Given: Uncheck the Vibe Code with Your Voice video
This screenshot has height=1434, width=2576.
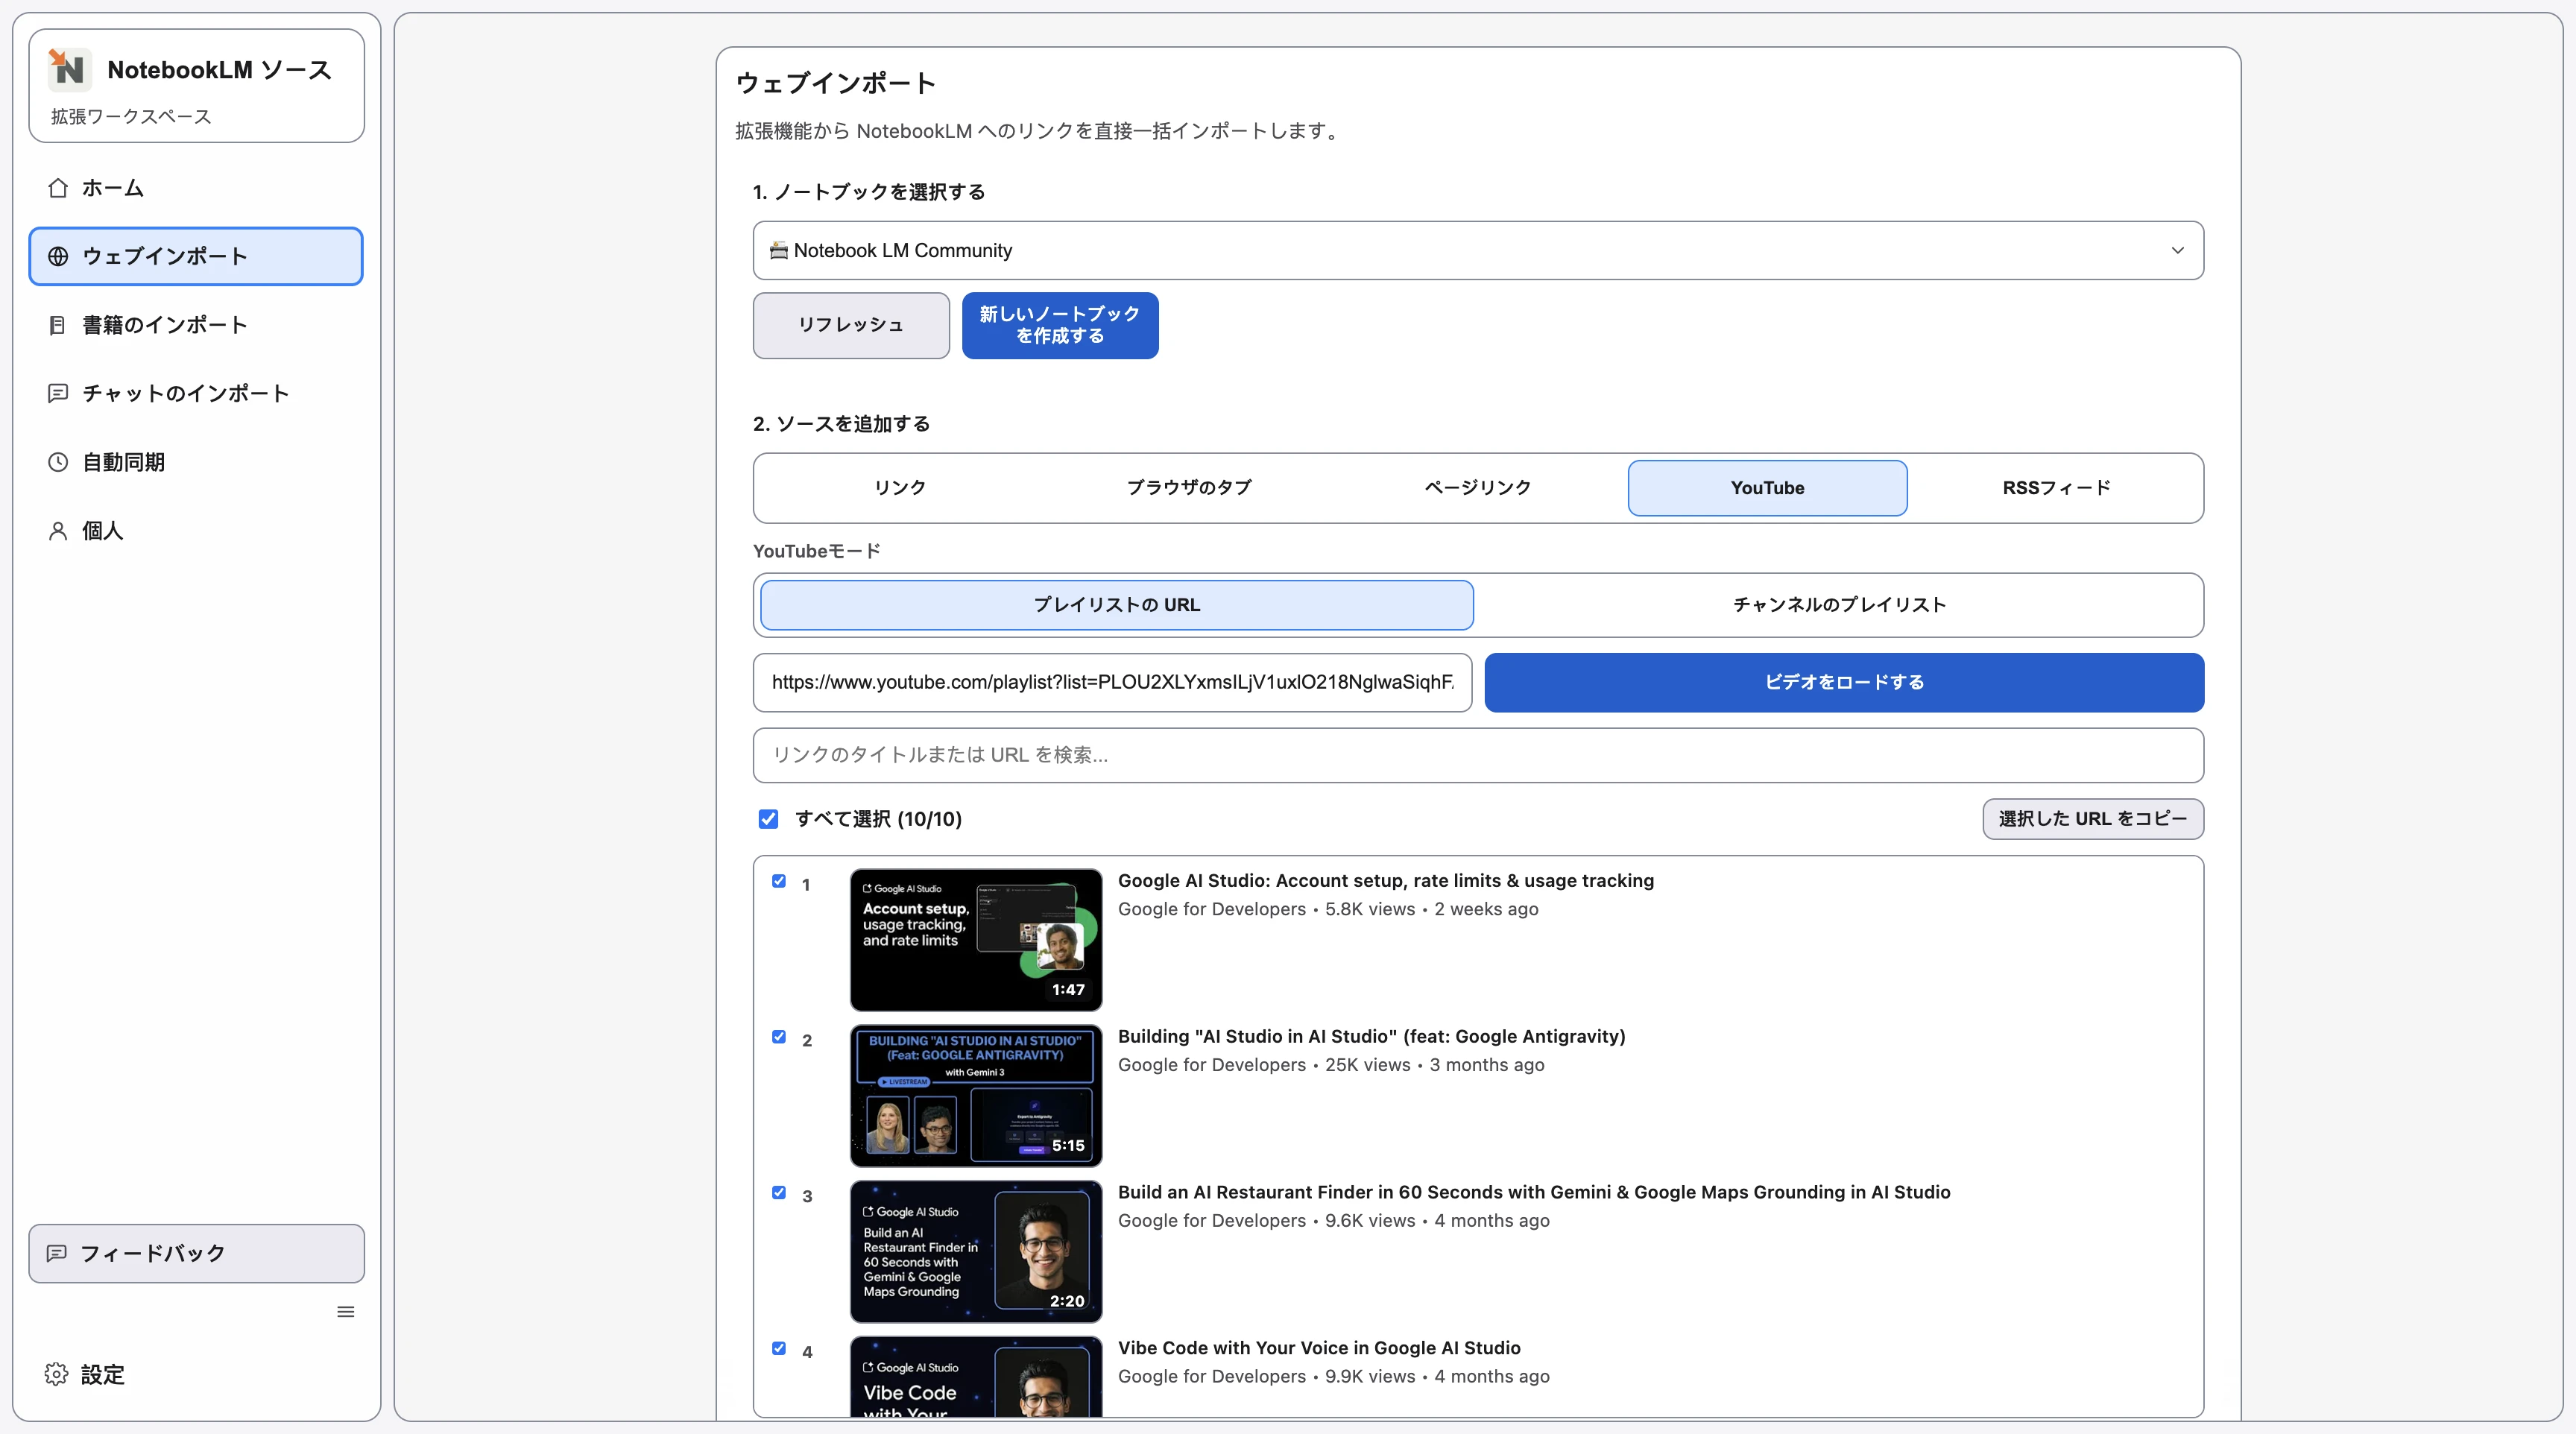Looking at the screenshot, I should (778, 1348).
